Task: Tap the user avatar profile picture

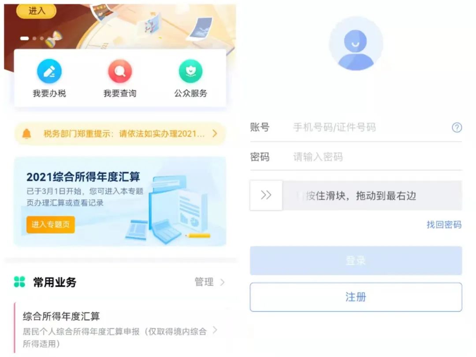Action: (x=356, y=44)
